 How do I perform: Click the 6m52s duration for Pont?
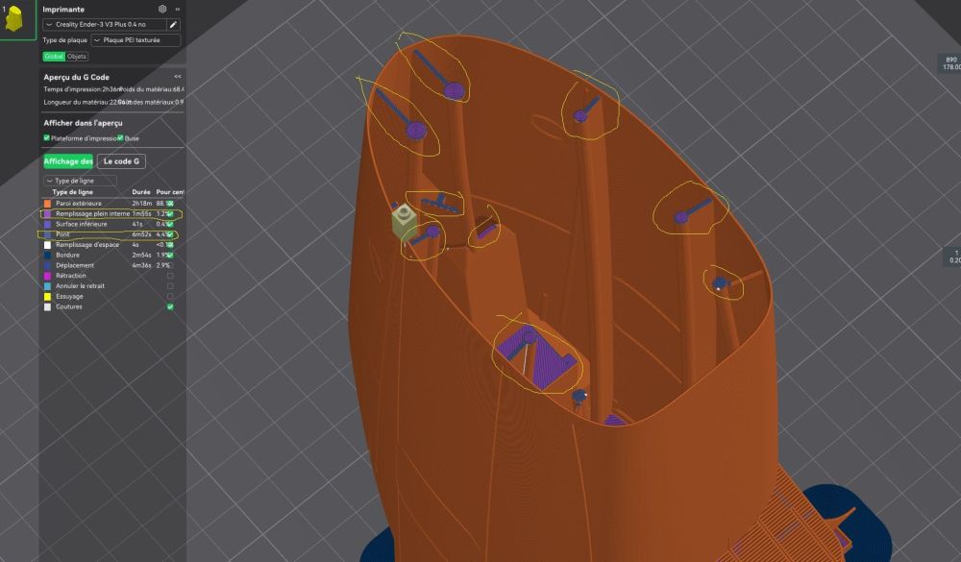coord(141,234)
